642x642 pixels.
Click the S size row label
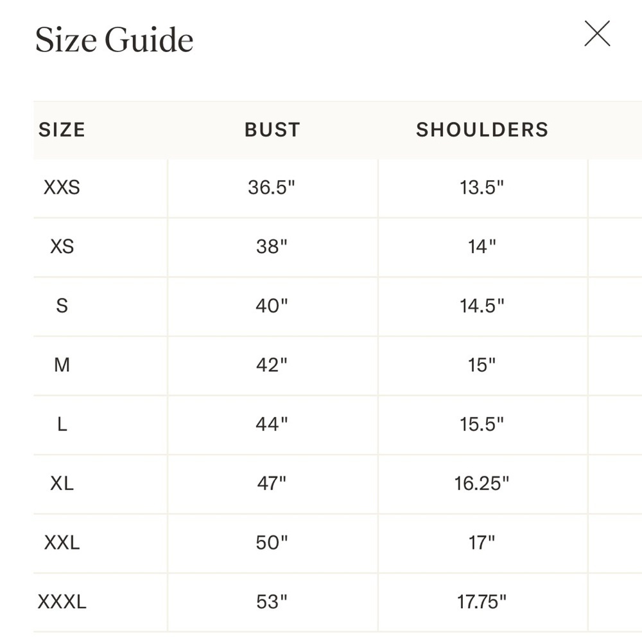pyautogui.click(x=62, y=306)
